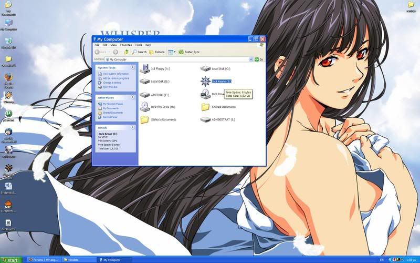The image size is (420, 263).
Task: Collapse the System Tasks panel
Action: pos(133,67)
